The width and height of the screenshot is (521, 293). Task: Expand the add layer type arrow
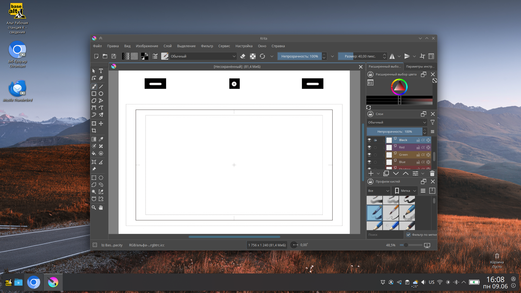point(378,174)
